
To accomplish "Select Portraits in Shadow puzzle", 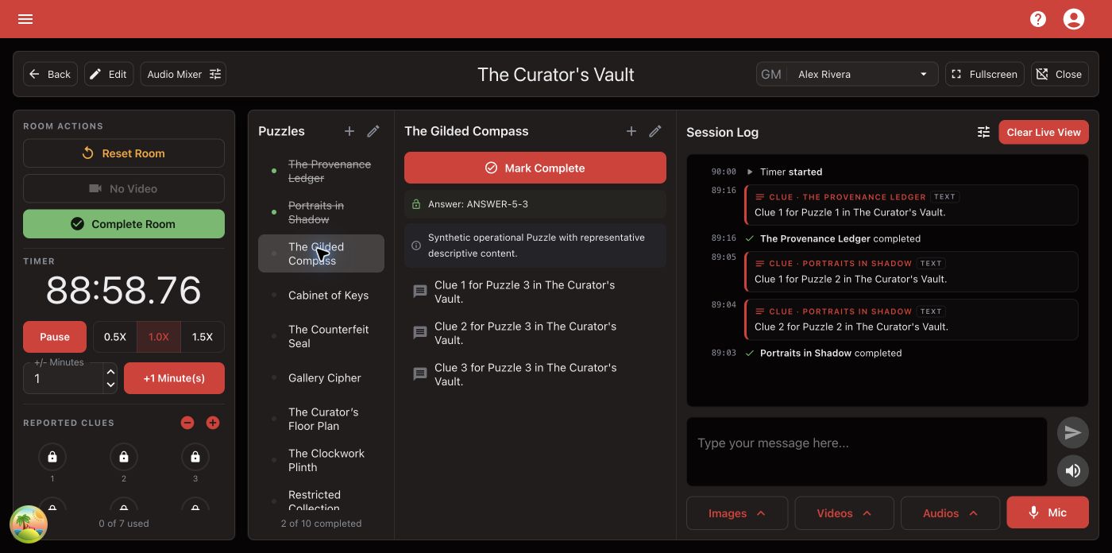I will tap(321, 212).
